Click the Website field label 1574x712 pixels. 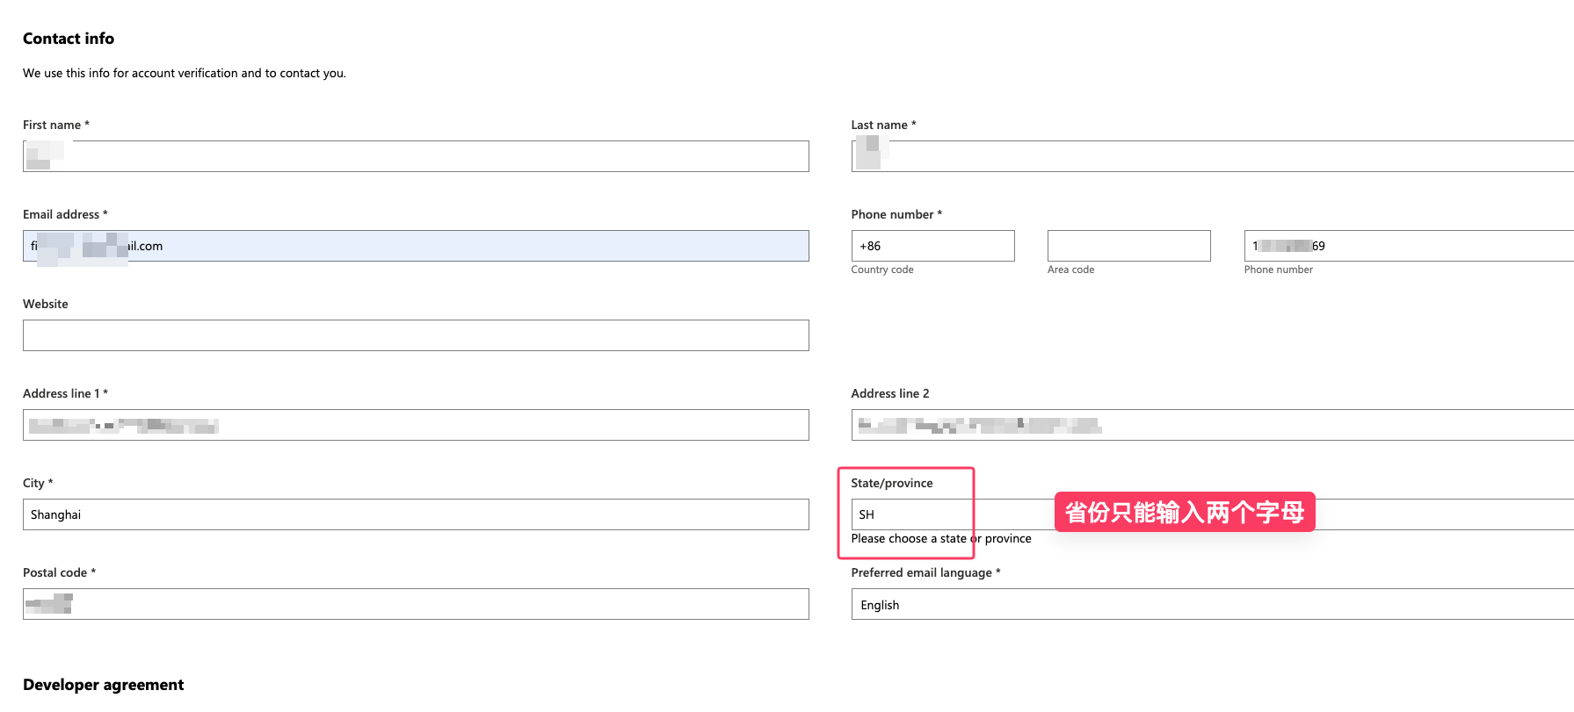pos(46,304)
